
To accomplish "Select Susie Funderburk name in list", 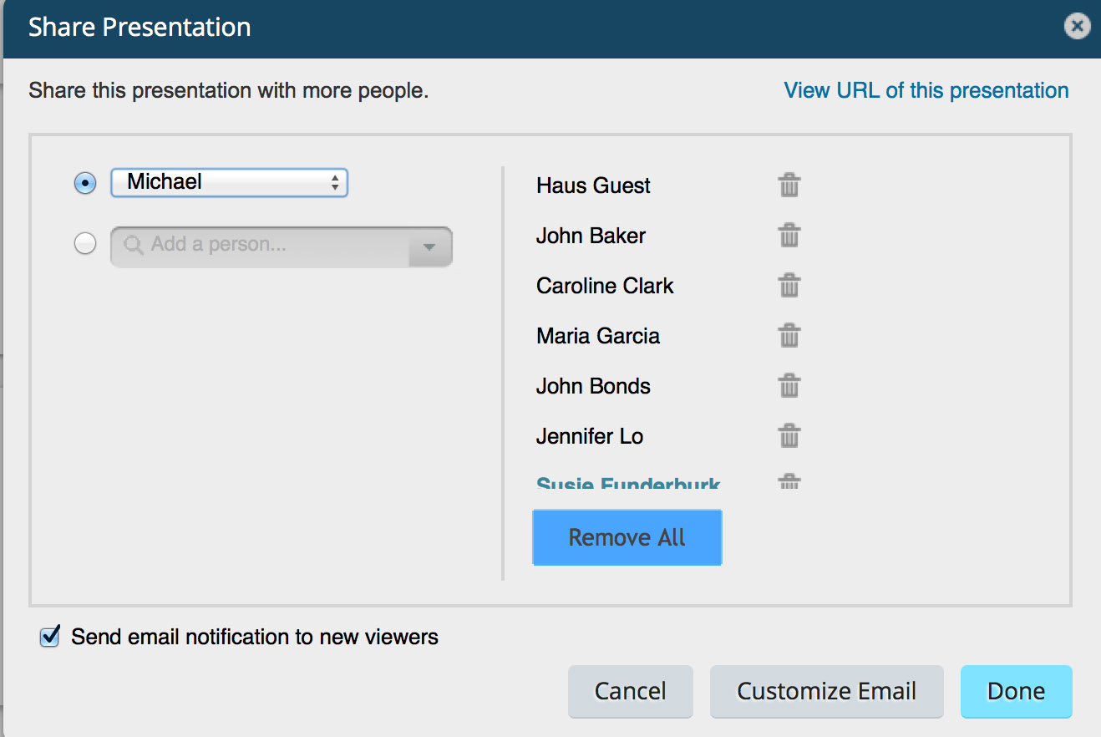I will tap(628, 483).
